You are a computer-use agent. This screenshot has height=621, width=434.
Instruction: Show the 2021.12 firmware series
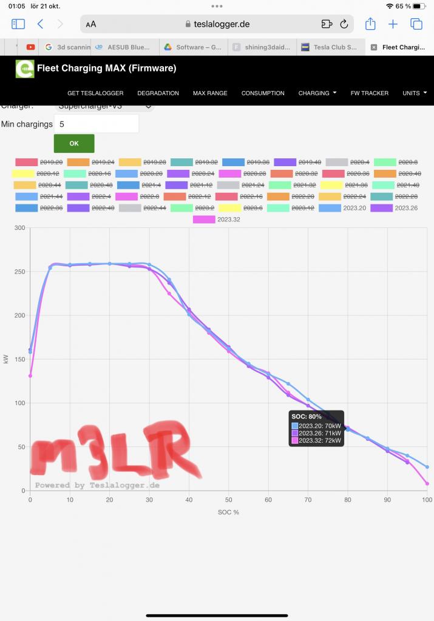pos(189,186)
